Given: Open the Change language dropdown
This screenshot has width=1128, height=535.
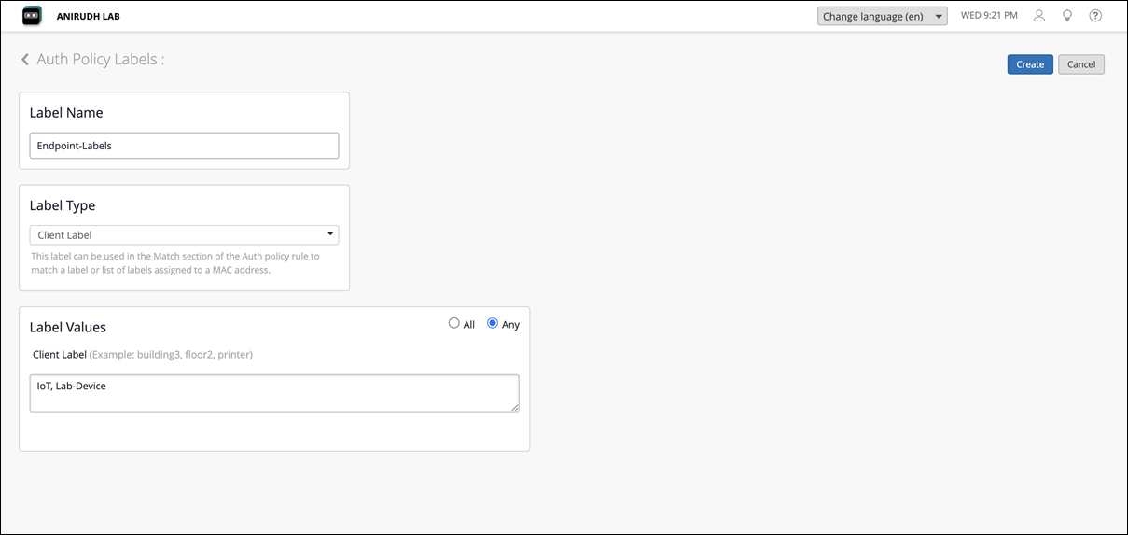Looking at the screenshot, I should [x=882, y=17].
